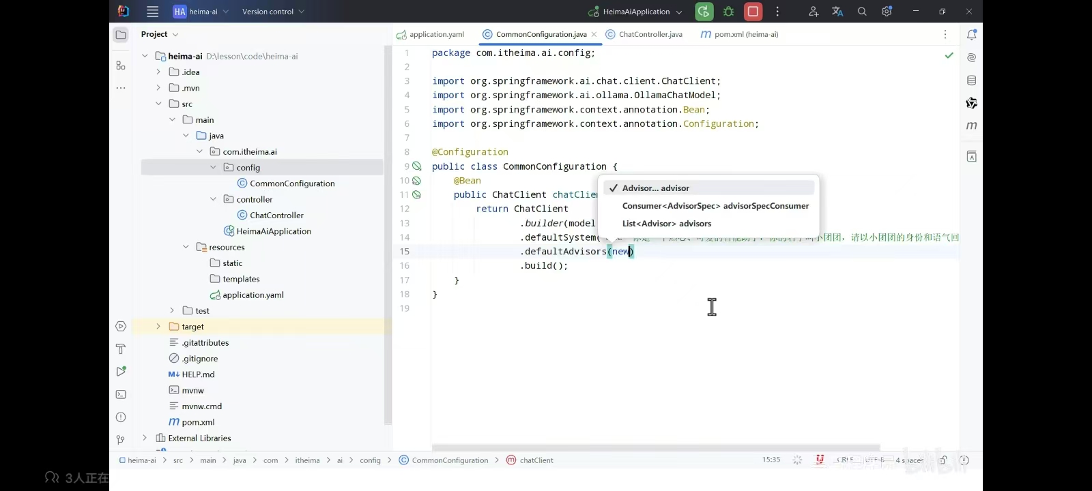The width and height of the screenshot is (1092, 491).
Task: Close the CommonConfiguration.java tab
Action: click(x=594, y=34)
